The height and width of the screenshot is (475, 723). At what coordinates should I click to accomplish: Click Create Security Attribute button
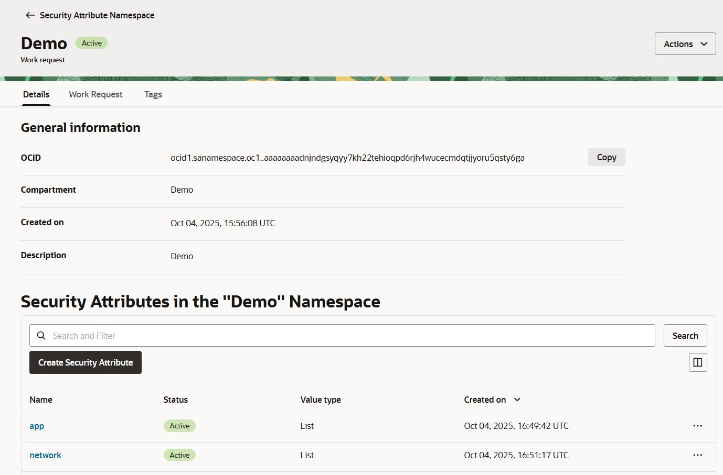coord(86,362)
